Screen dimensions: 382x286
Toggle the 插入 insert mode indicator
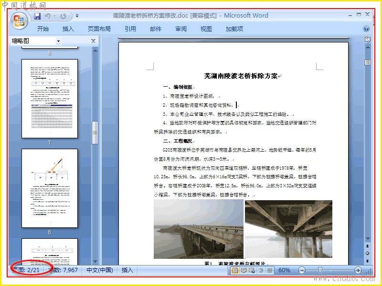tap(127, 270)
